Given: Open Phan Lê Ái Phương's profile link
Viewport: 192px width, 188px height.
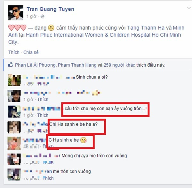Looking at the screenshot, I should tap(35, 65).
